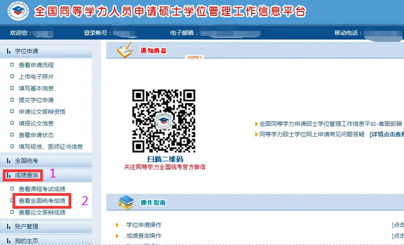The image size is (404, 245).
Task: Click the 电子邮箱 label in header bar
Action: (184, 33)
